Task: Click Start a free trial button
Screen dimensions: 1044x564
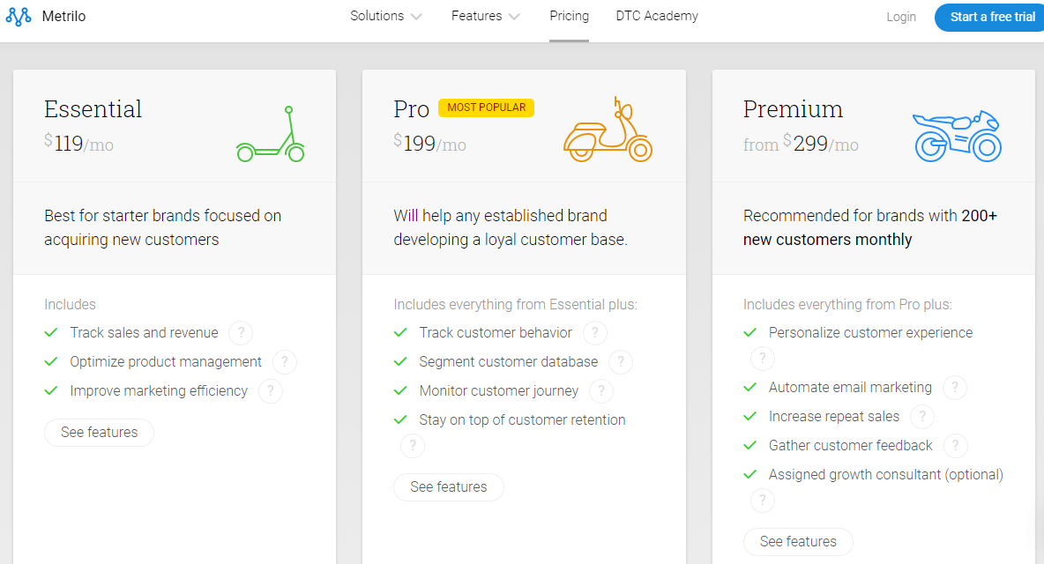Action: click(x=992, y=17)
